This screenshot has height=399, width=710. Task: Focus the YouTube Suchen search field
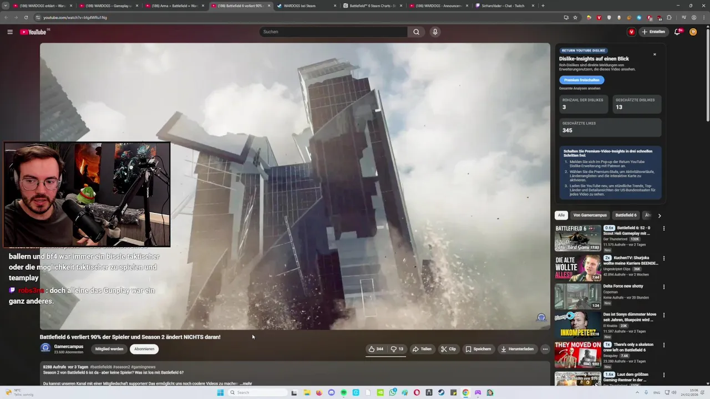pyautogui.click(x=333, y=32)
